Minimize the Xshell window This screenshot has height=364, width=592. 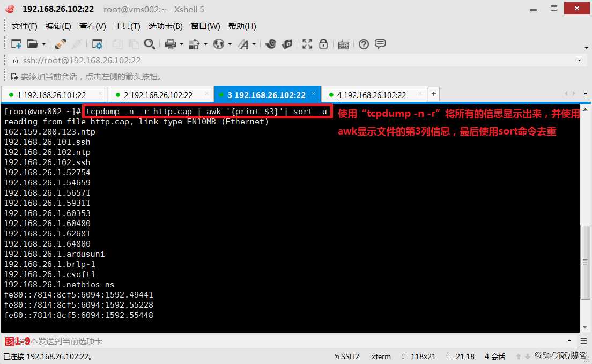(x=534, y=9)
